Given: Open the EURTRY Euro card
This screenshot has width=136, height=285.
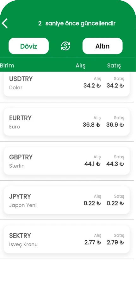Looking at the screenshot, I should coord(67,122).
